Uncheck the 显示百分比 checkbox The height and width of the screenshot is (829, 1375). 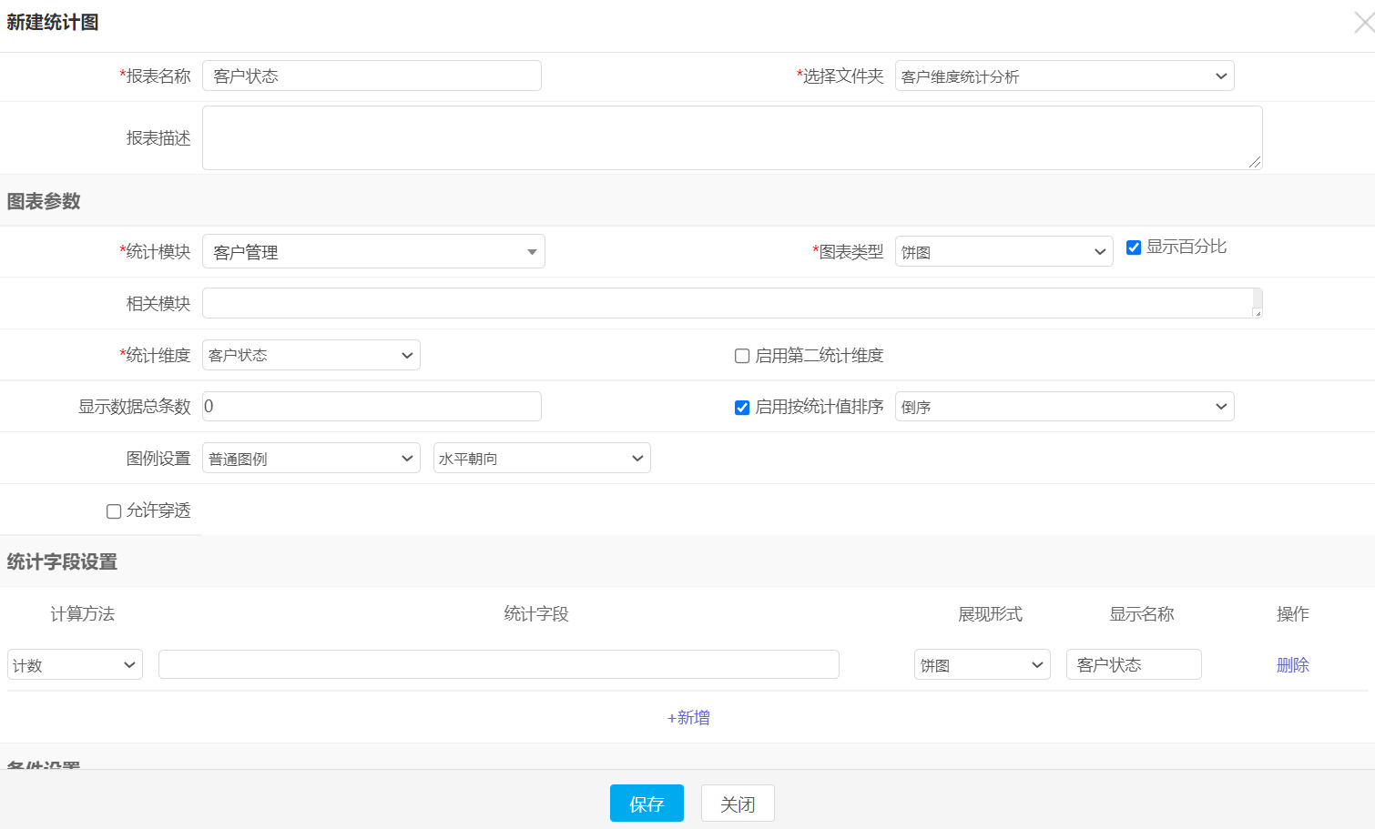1134,247
